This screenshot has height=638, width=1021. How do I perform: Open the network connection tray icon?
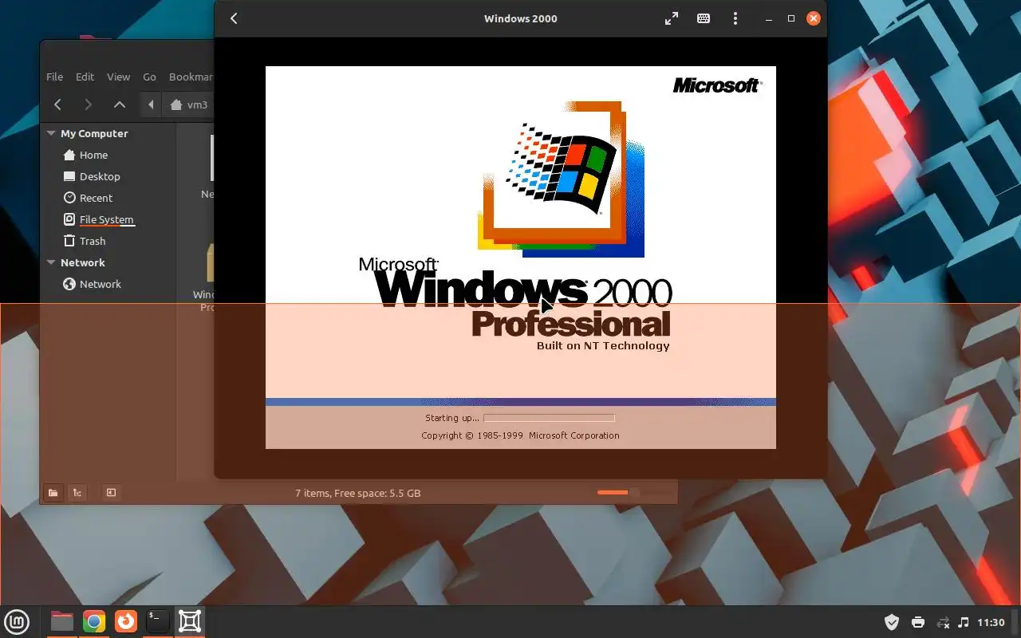(x=943, y=622)
